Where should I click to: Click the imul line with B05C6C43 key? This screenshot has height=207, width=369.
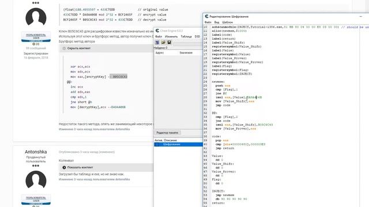(244, 125)
